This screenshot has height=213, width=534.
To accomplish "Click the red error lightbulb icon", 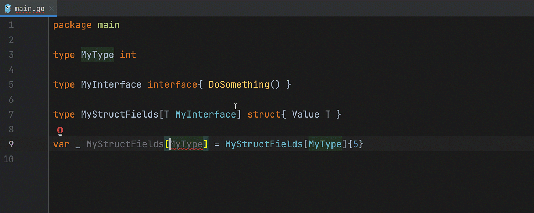I will 60,131.
